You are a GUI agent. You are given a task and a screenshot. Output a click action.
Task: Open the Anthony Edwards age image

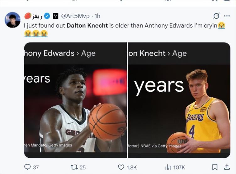[x=76, y=100]
